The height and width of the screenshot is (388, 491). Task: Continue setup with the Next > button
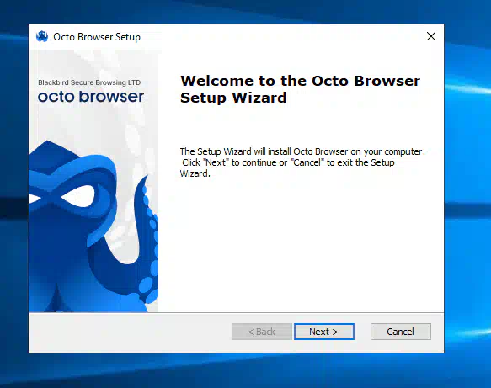pyautogui.click(x=324, y=332)
